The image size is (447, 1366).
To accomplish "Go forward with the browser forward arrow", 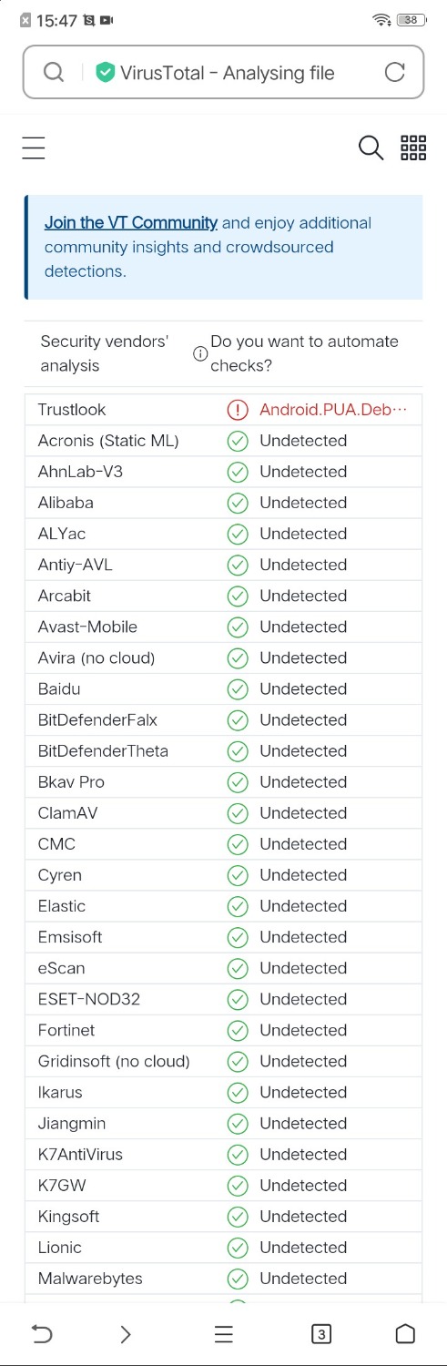I will coord(126,1334).
